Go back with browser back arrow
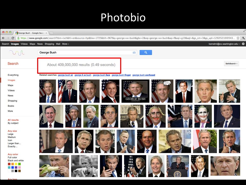Viewport: 246px width, 185px height. click(x=3, y=38)
